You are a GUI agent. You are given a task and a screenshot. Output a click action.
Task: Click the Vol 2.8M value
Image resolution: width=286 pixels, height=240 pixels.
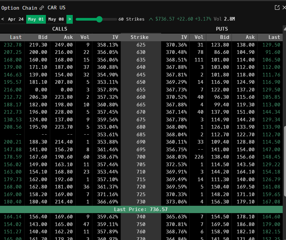(x=229, y=19)
